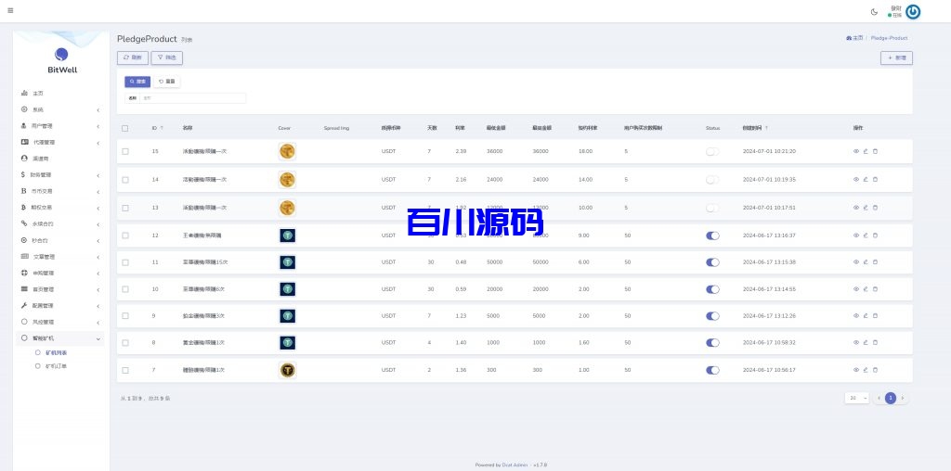Edit the row with ID 12

tap(866, 235)
